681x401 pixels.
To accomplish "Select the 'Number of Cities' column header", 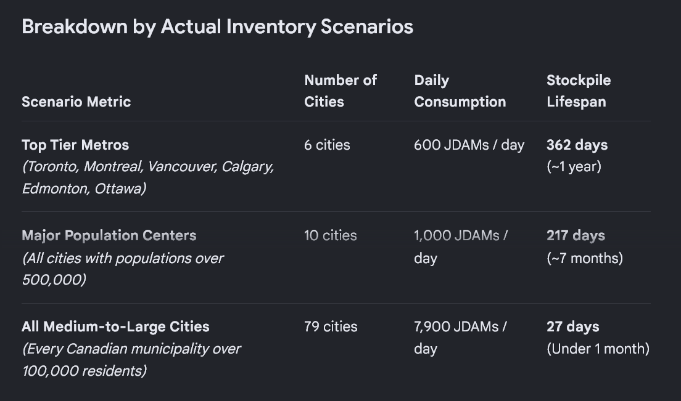I will coord(340,91).
